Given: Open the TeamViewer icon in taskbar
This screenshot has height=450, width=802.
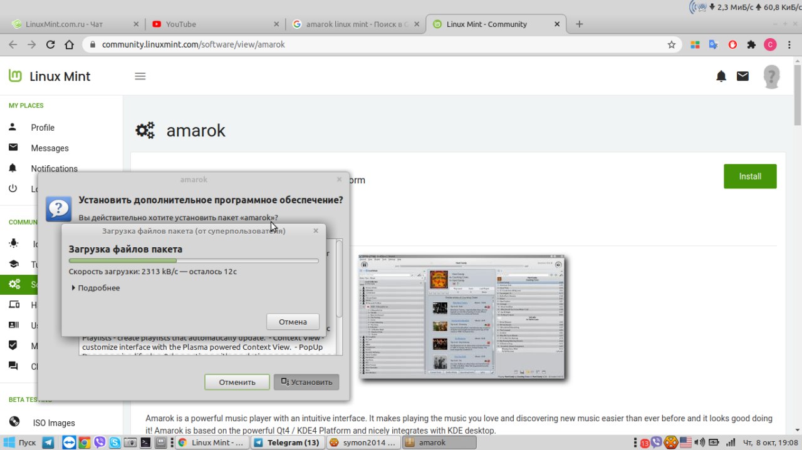Looking at the screenshot, I should (69, 442).
